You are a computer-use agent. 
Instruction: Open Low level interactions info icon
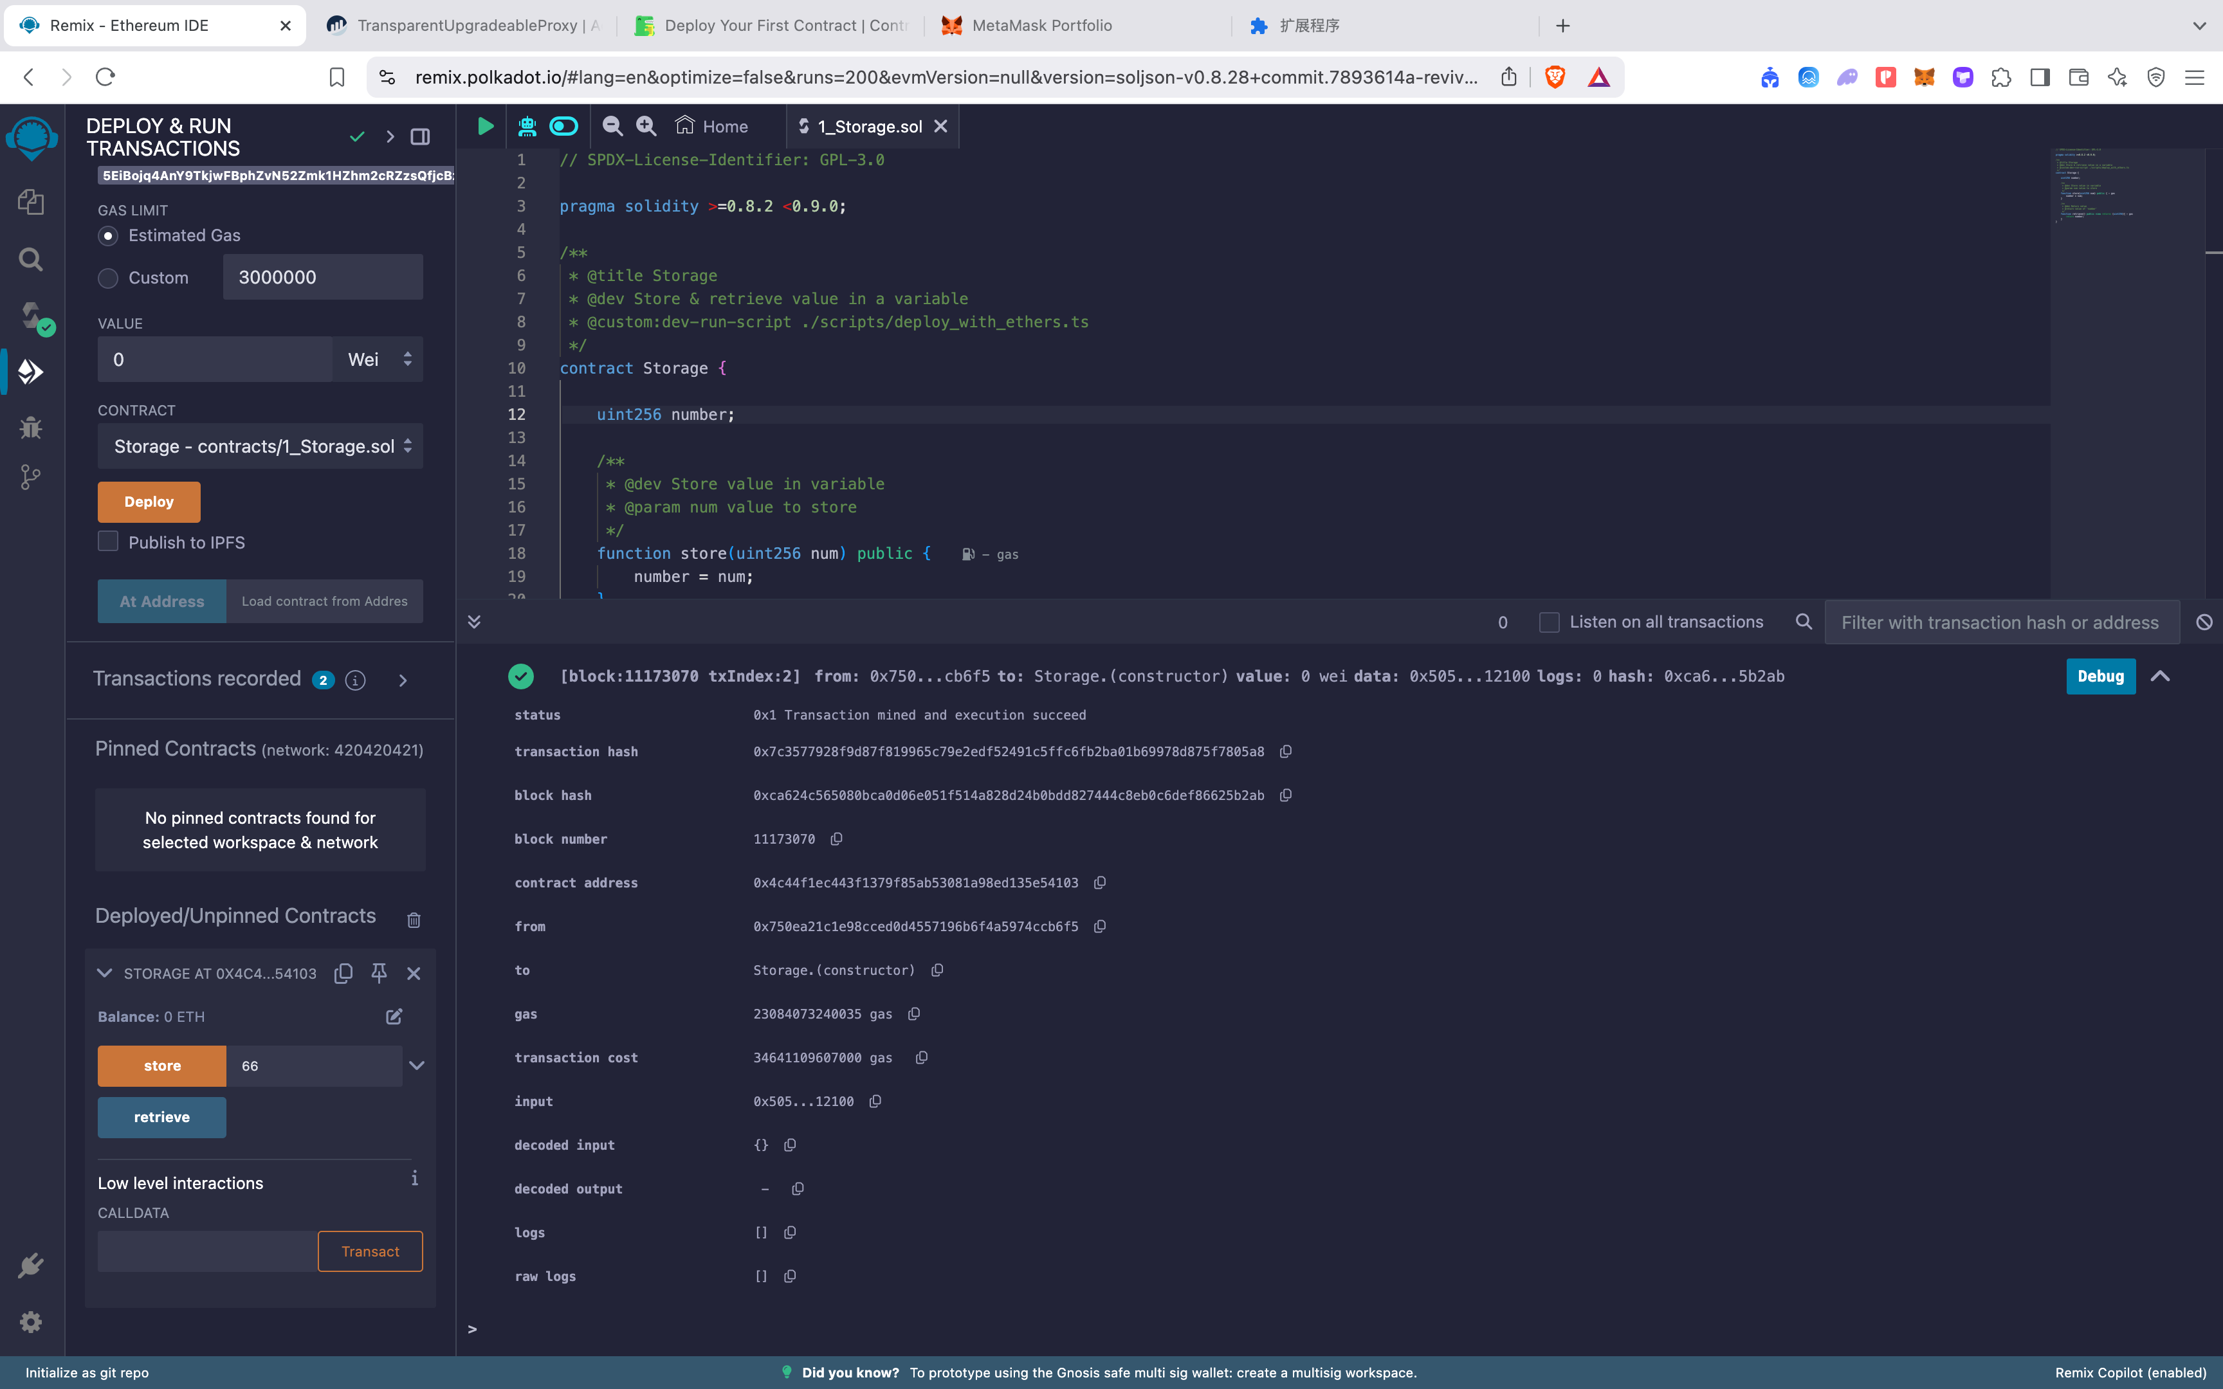point(414,1179)
